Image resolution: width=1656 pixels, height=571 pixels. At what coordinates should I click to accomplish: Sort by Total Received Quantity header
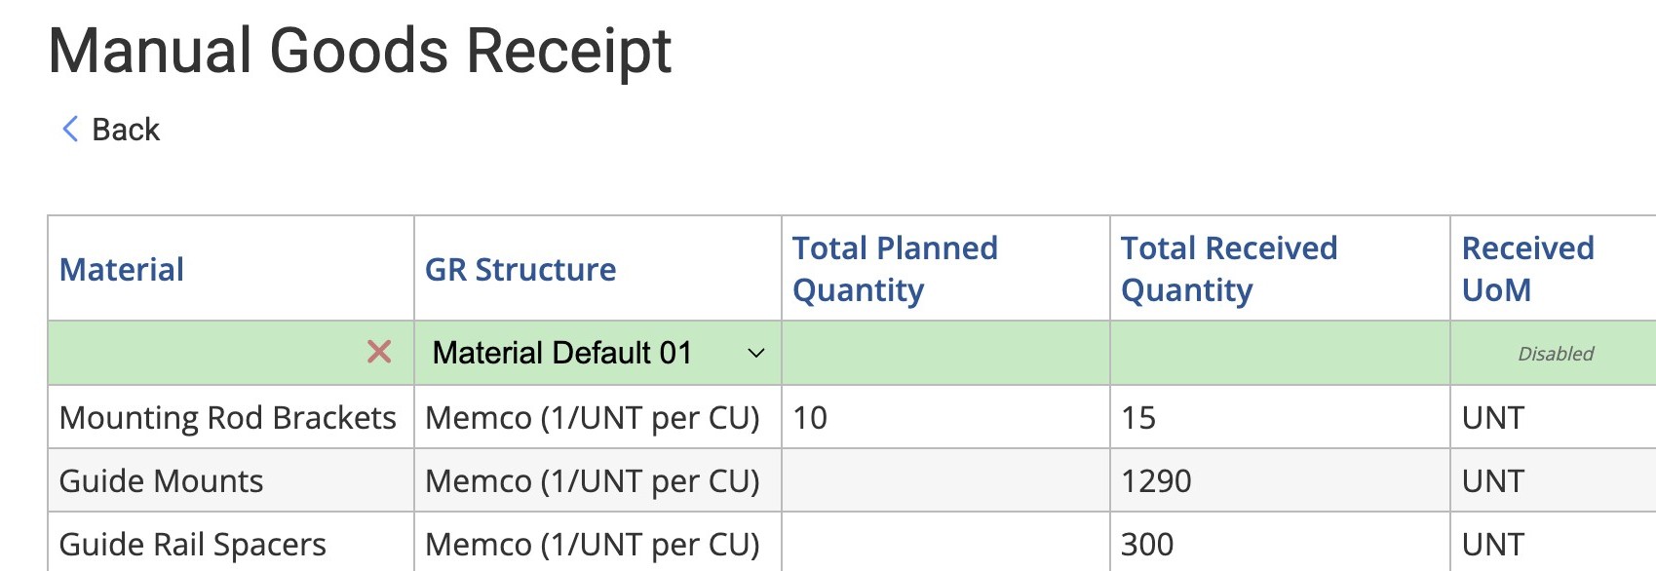[x=1228, y=269]
